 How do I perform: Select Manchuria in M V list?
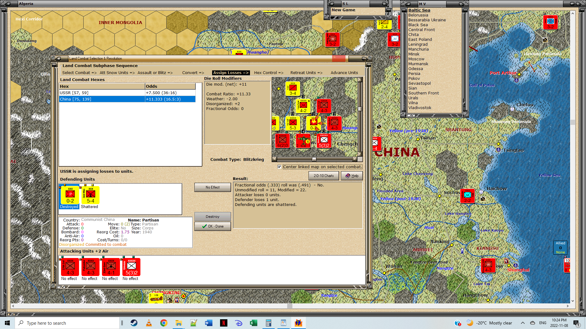(418, 49)
